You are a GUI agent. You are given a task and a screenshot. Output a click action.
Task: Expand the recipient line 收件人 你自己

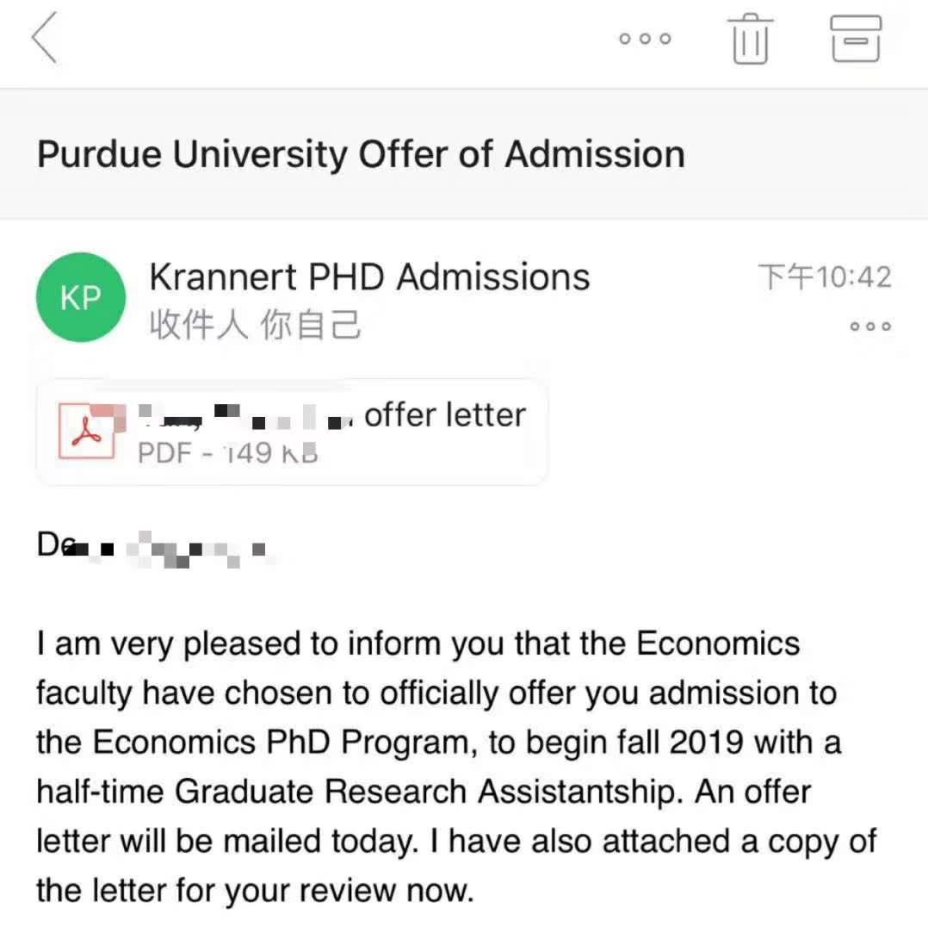click(255, 325)
